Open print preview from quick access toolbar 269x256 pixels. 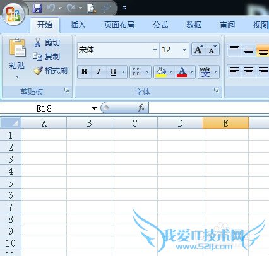point(92,8)
